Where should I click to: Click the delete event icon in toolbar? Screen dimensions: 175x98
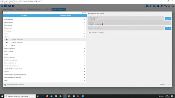[162, 6]
